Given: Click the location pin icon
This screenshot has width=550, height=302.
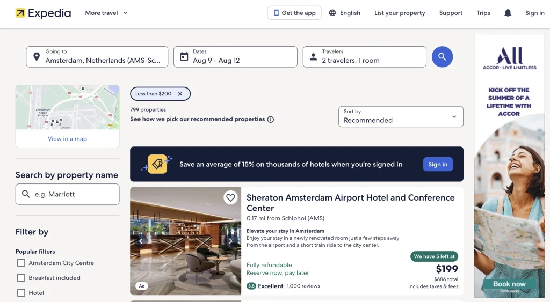Looking at the screenshot, I should (37, 57).
